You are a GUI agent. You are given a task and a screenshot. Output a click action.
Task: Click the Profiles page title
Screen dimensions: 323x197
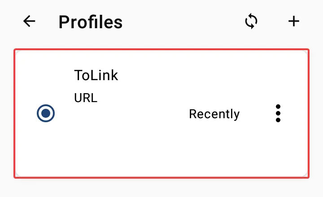coord(90,22)
